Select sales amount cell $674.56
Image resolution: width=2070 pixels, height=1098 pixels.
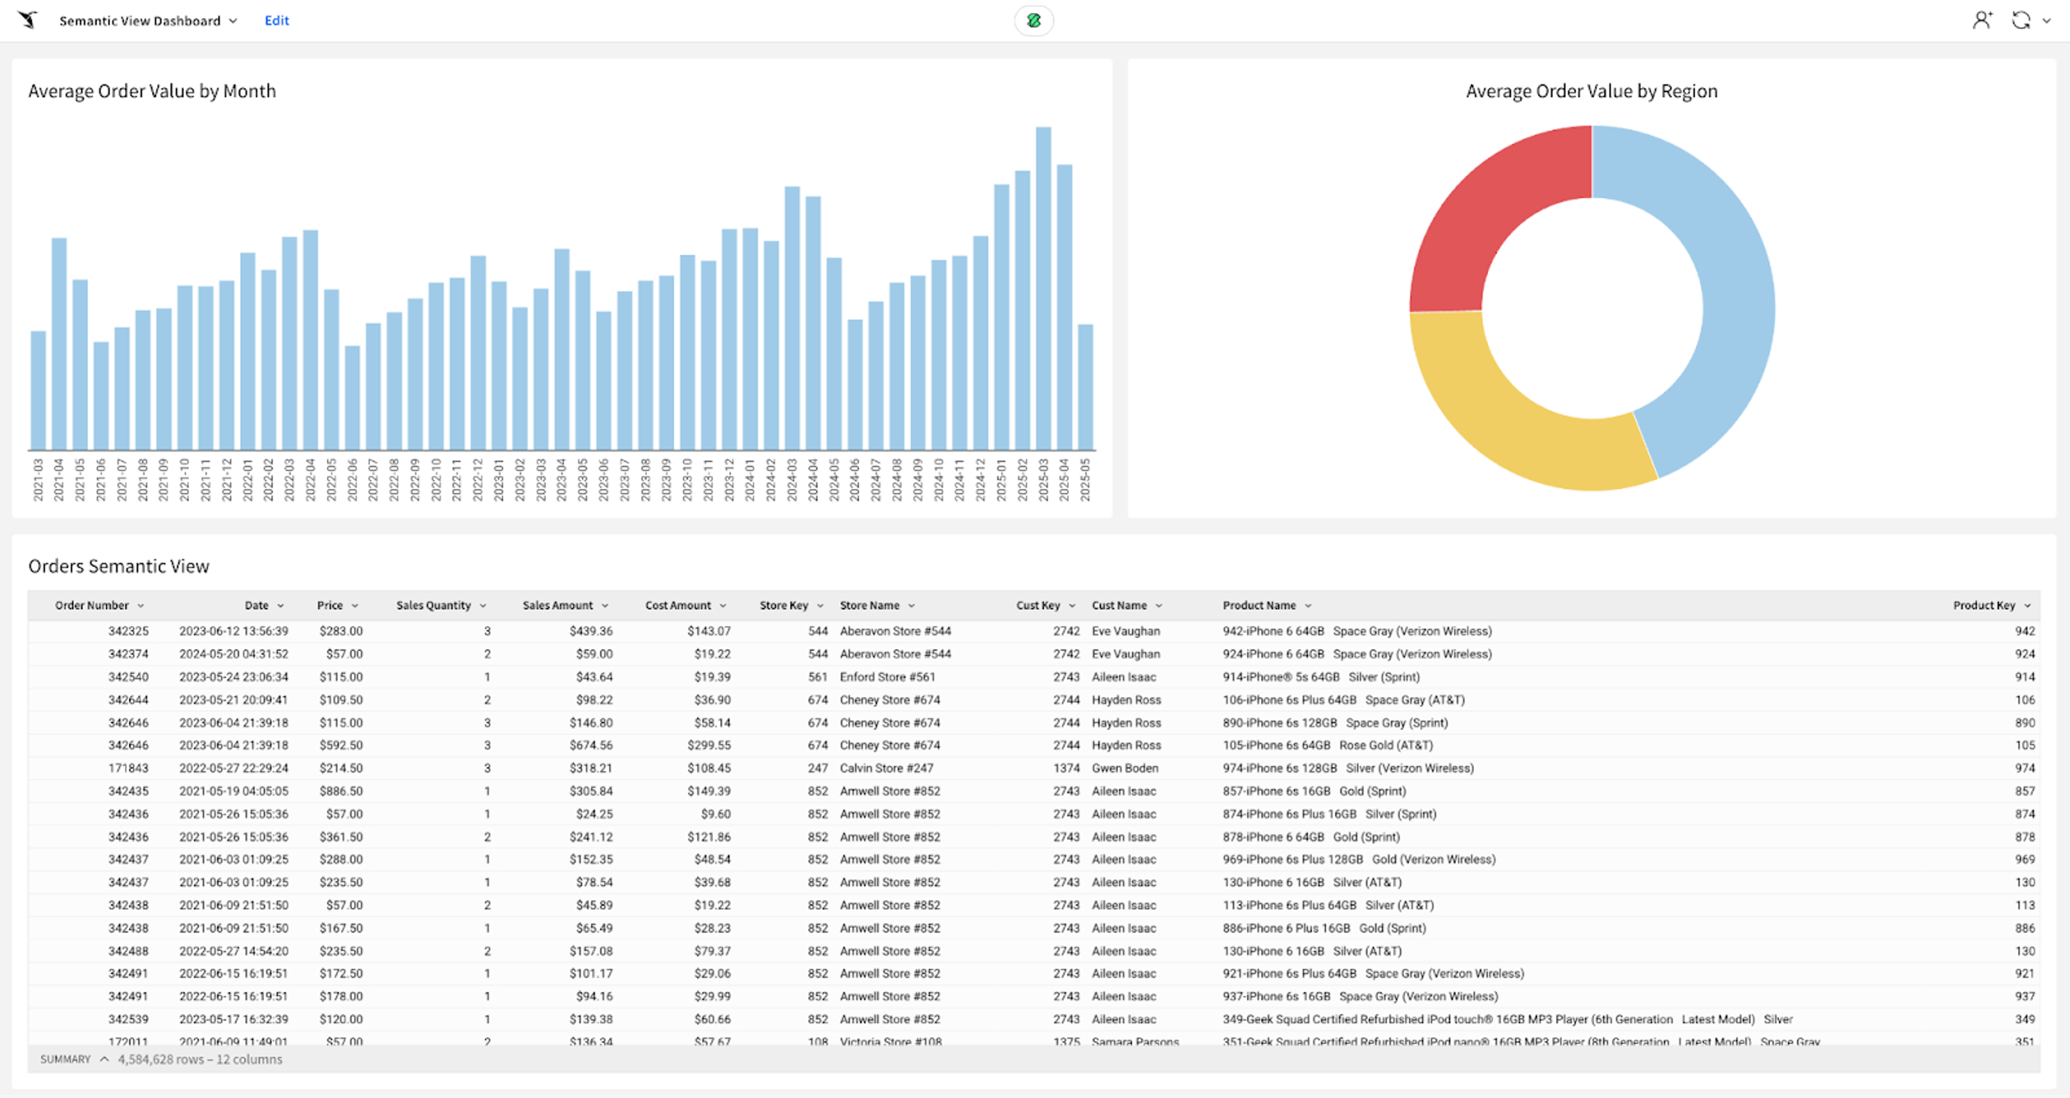click(x=591, y=746)
